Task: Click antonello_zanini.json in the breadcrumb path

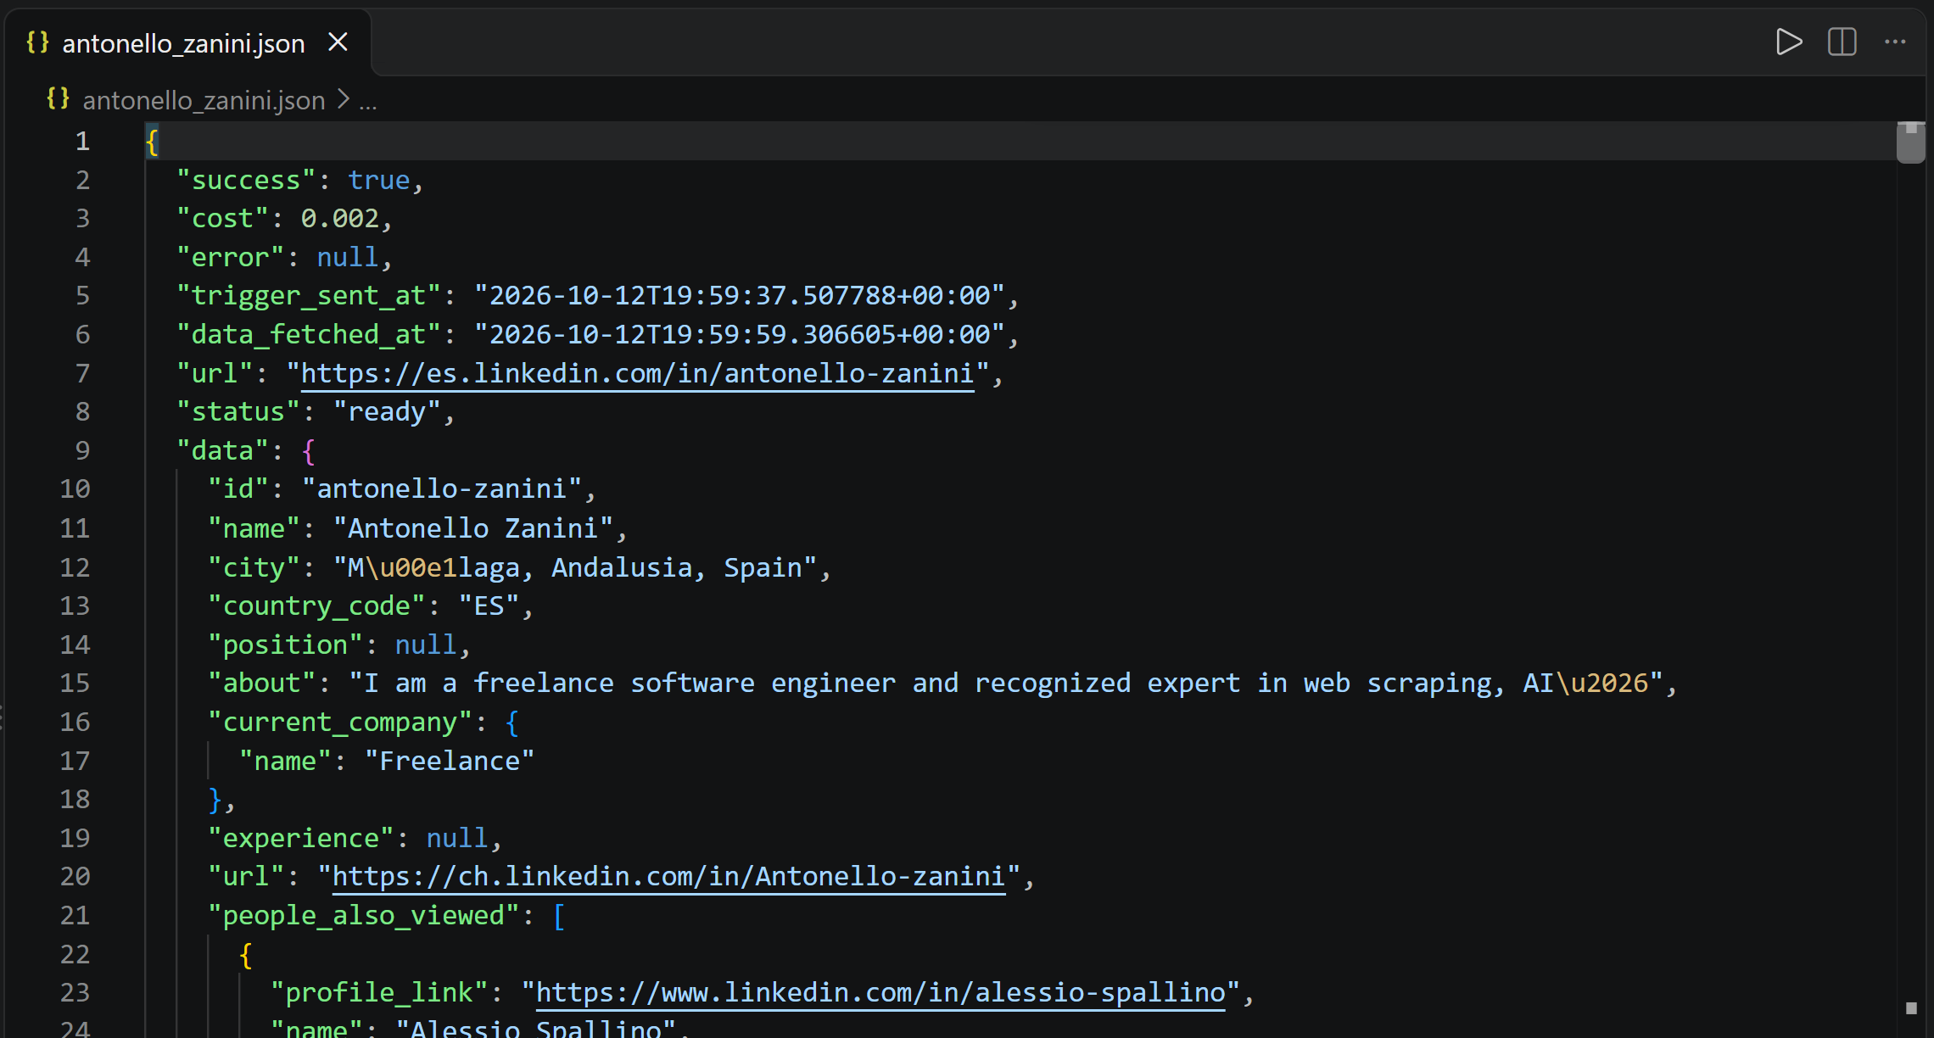Action: pos(204,100)
